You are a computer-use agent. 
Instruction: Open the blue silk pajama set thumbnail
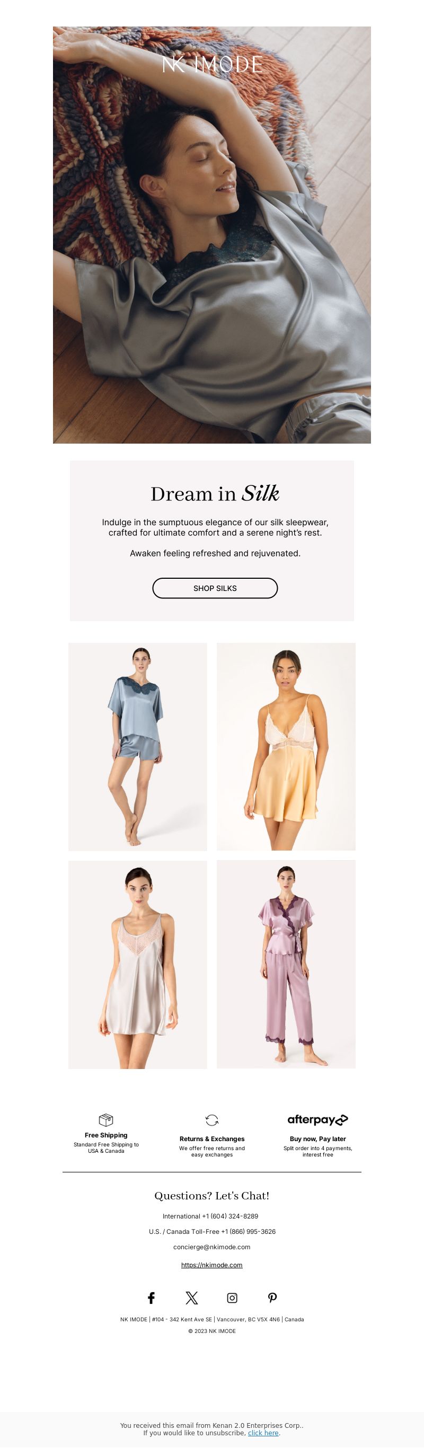(x=138, y=746)
